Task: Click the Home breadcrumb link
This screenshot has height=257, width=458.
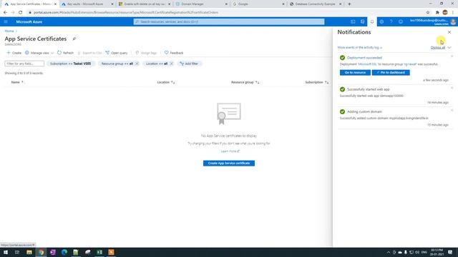Action: pos(9,31)
